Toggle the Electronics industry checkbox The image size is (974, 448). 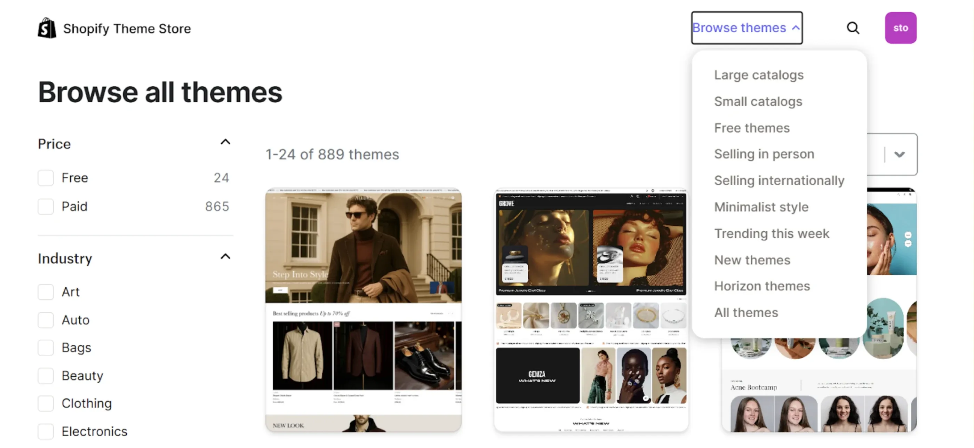tap(45, 431)
